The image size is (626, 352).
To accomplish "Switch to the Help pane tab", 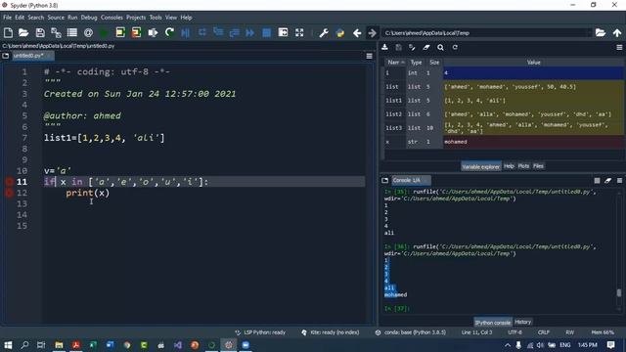I will tap(509, 166).
